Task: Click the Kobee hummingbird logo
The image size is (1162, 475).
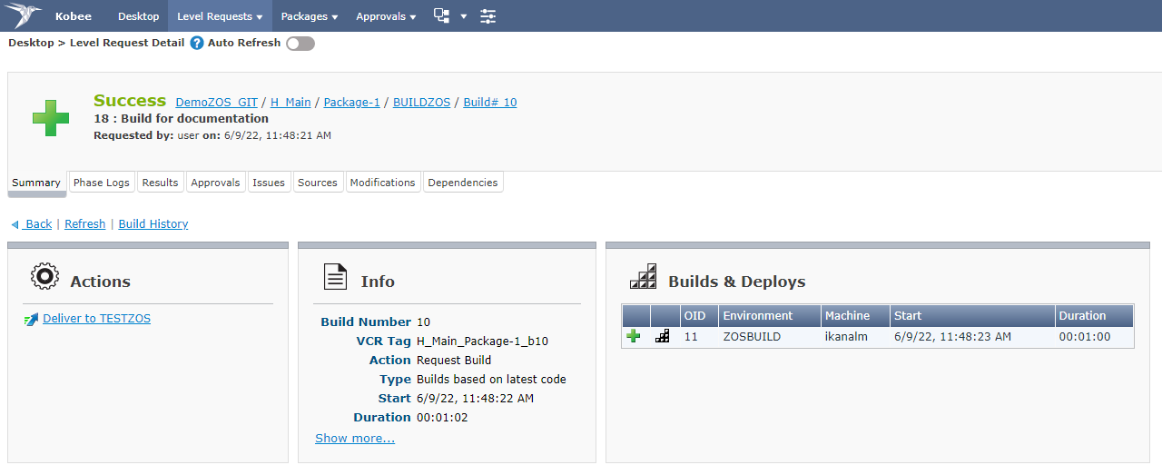Action: 24,15
